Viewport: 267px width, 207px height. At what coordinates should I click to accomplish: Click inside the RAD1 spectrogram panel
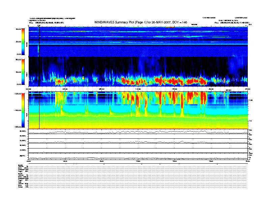pyautogui.click(x=138, y=72)
